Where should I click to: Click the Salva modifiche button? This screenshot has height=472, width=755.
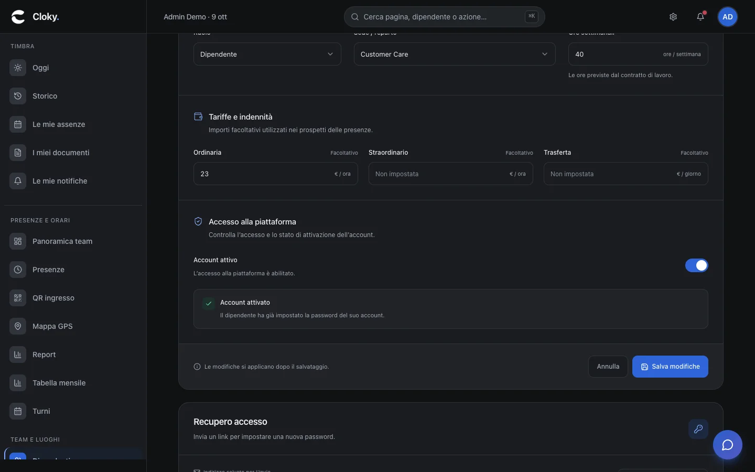(670, 367)
